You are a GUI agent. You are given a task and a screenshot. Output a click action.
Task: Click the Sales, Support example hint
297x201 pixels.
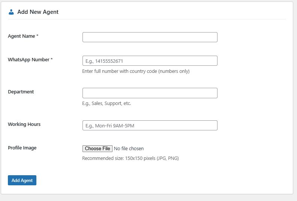[x=106, y=103]
